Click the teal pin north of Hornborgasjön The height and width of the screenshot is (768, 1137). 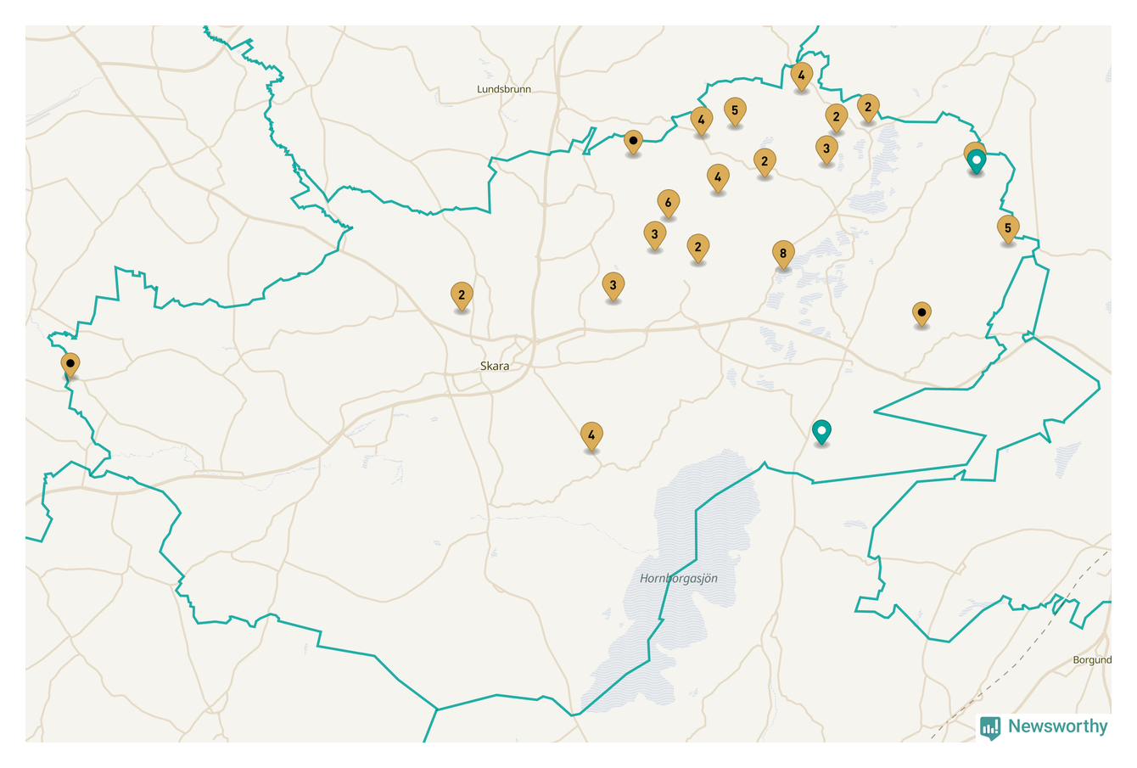click(821, 432)
